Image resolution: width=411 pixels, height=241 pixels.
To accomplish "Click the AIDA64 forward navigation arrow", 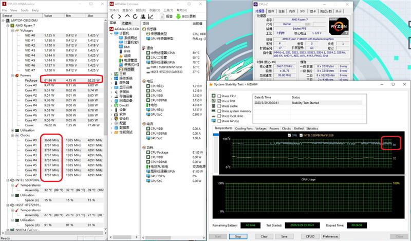I will click(119, 16).
